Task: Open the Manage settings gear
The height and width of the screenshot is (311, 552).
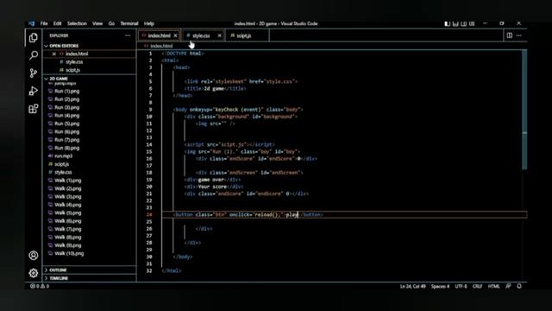Action: point(34,273)
